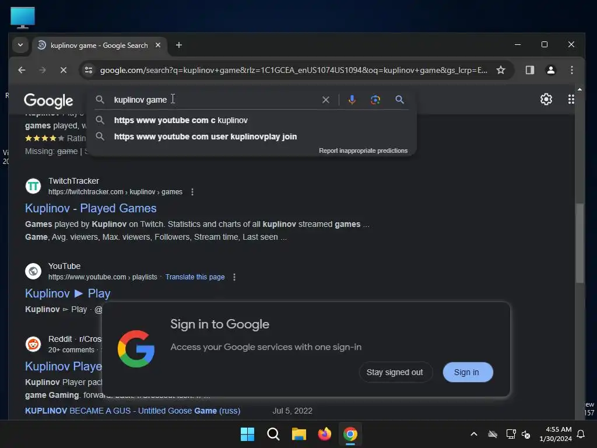The image size is (597, 448).
Task: Open more options for TwitchTracker result
Action: click(x=192, y=192)
